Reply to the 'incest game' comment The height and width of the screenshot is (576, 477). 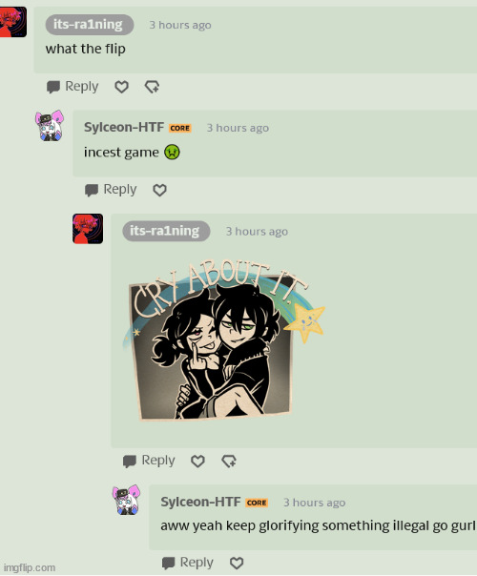pos(111,190)
